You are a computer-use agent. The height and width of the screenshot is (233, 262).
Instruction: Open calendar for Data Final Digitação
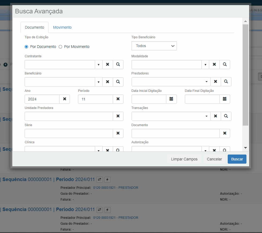click(x=224, y=99)
